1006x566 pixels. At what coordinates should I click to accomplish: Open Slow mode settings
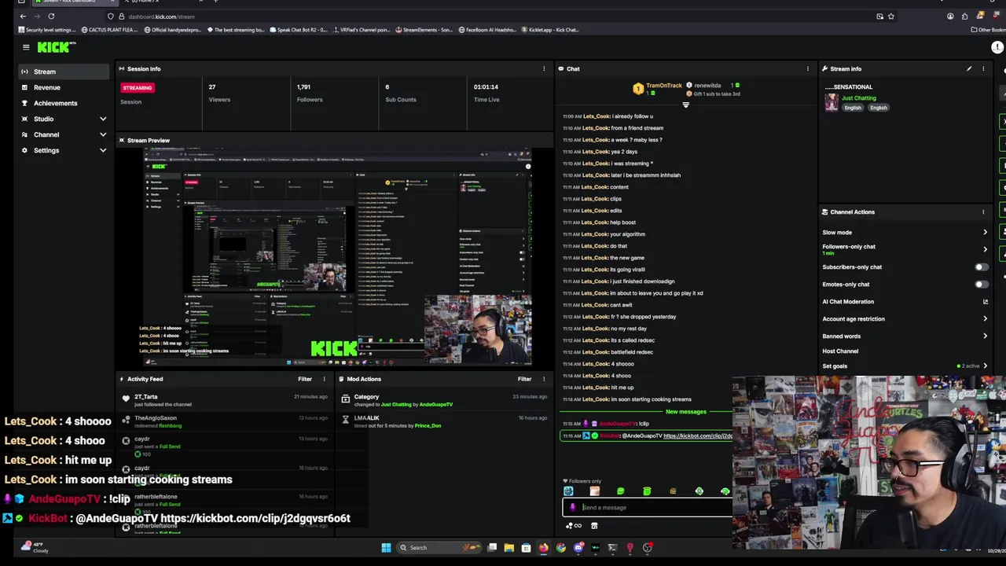(x=905, y=232)
